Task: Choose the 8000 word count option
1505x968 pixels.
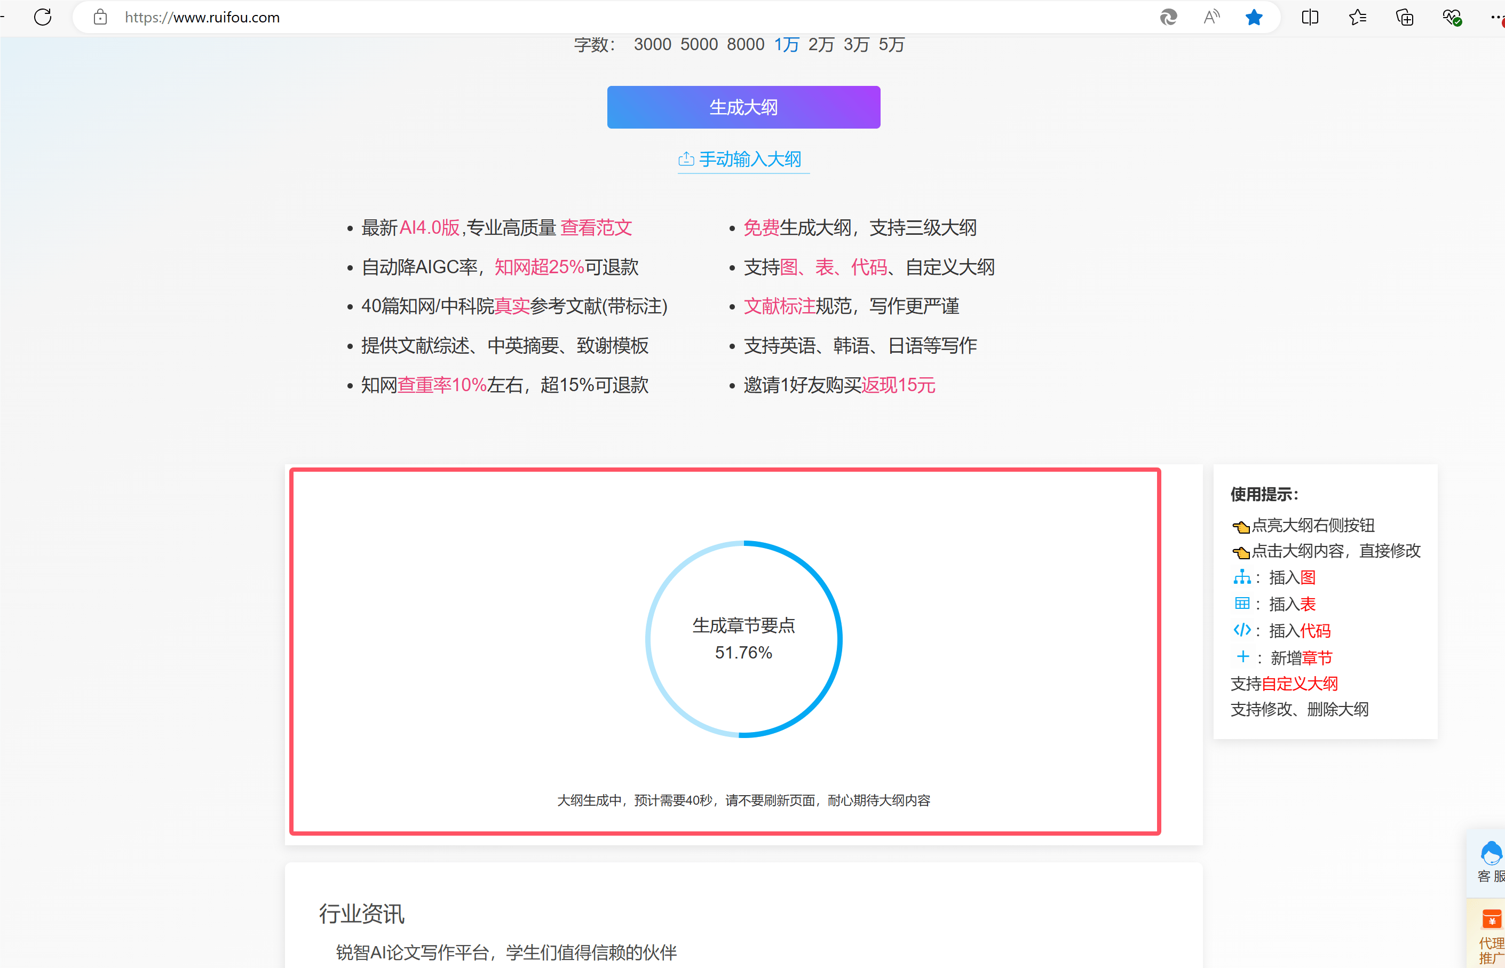Action: pyautogui.click(x=745, y=45)
